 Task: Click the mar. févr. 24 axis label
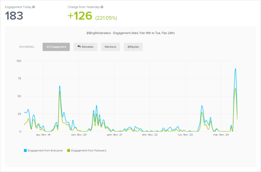(221, 135)
